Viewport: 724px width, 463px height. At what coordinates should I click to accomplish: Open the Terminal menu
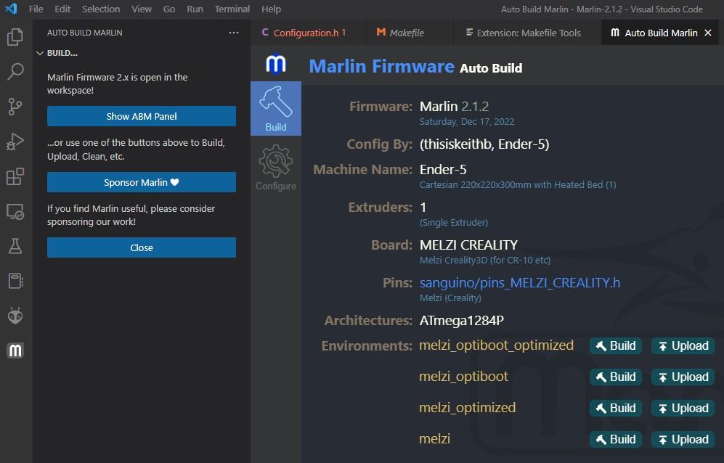[x=232, y=9]
